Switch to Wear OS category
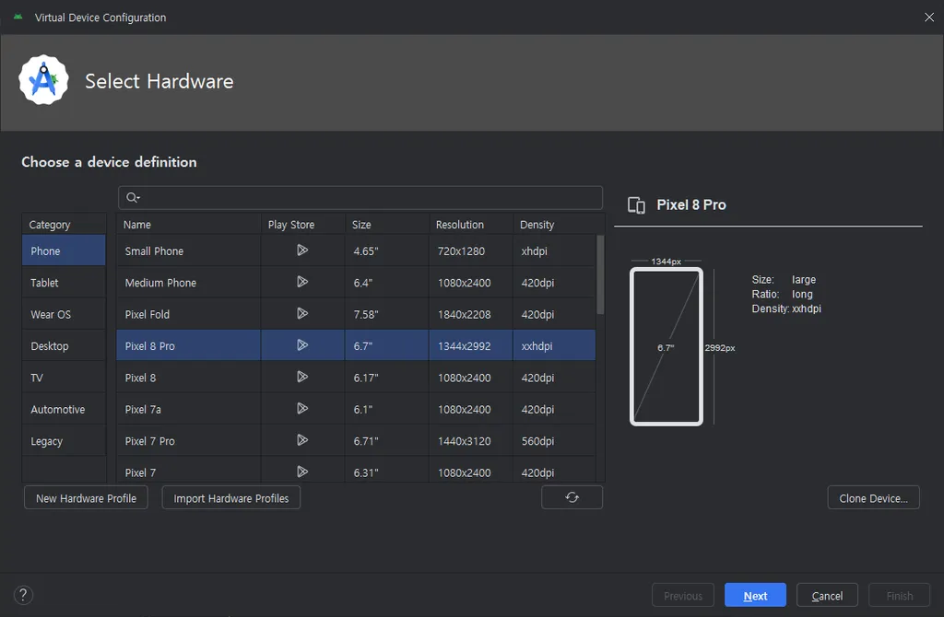The width and height of the screenshot is (944, 617). coord(64,315)
